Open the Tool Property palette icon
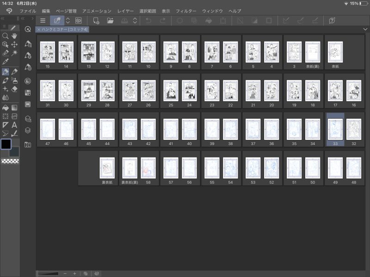 tap(28, 55)
